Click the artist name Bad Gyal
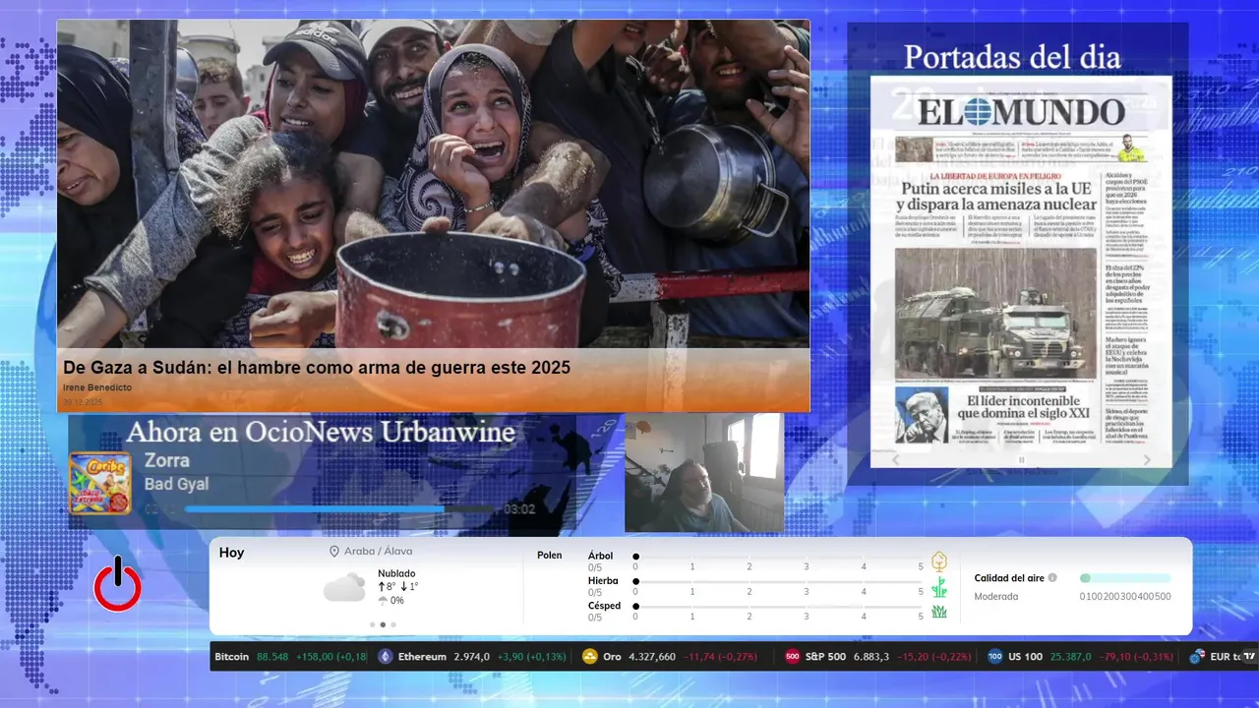 click(x=176, y=484)
